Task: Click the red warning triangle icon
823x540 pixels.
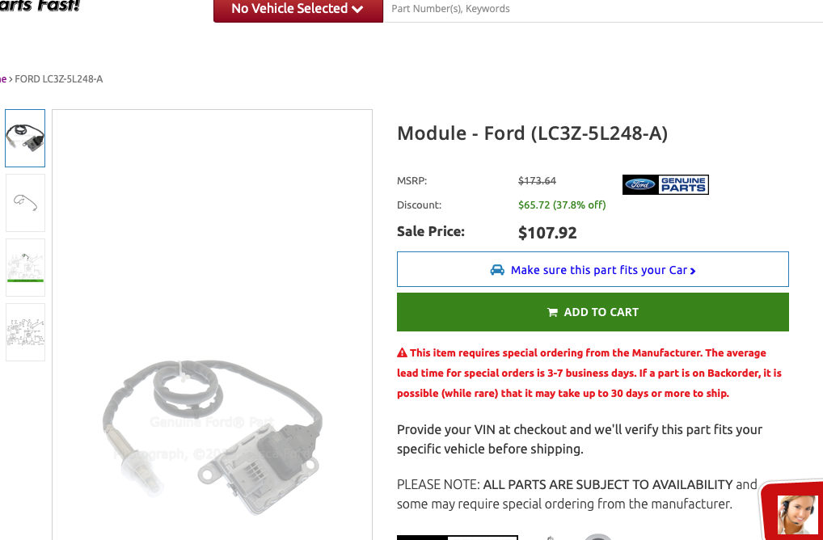Action: [402, 352]
